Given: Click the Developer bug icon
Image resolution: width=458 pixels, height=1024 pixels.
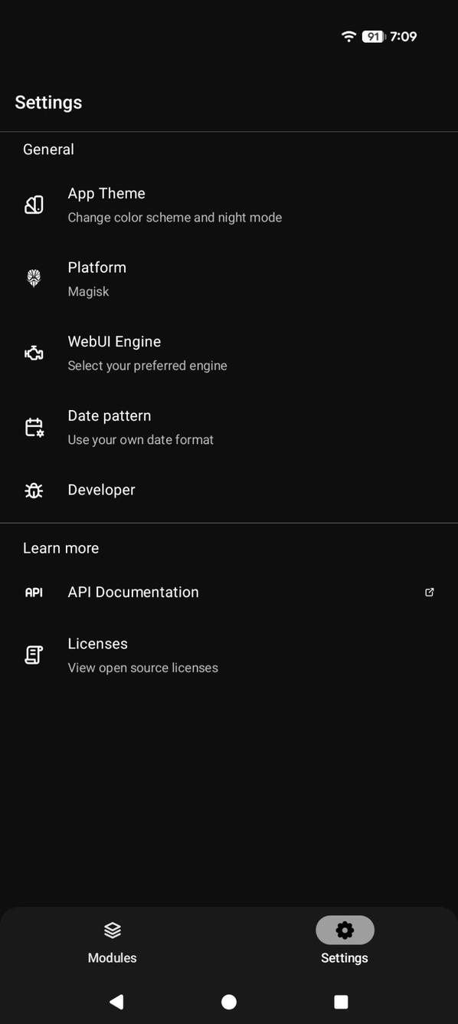Looking at the screenshot, I should tap(34, 490).
